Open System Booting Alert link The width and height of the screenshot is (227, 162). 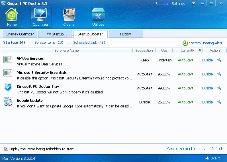pyautogui.click(x=206, y=43)
